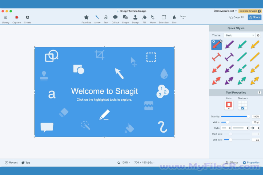Image resolution: width=263 pixels, height=175 pixels.
Task: Open the account email dropdown
Action: click(225, 11)
